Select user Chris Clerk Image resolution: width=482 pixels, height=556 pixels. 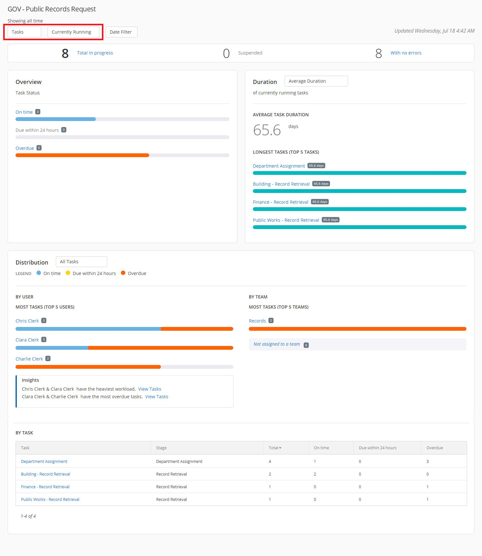click(x=27, y=321)
